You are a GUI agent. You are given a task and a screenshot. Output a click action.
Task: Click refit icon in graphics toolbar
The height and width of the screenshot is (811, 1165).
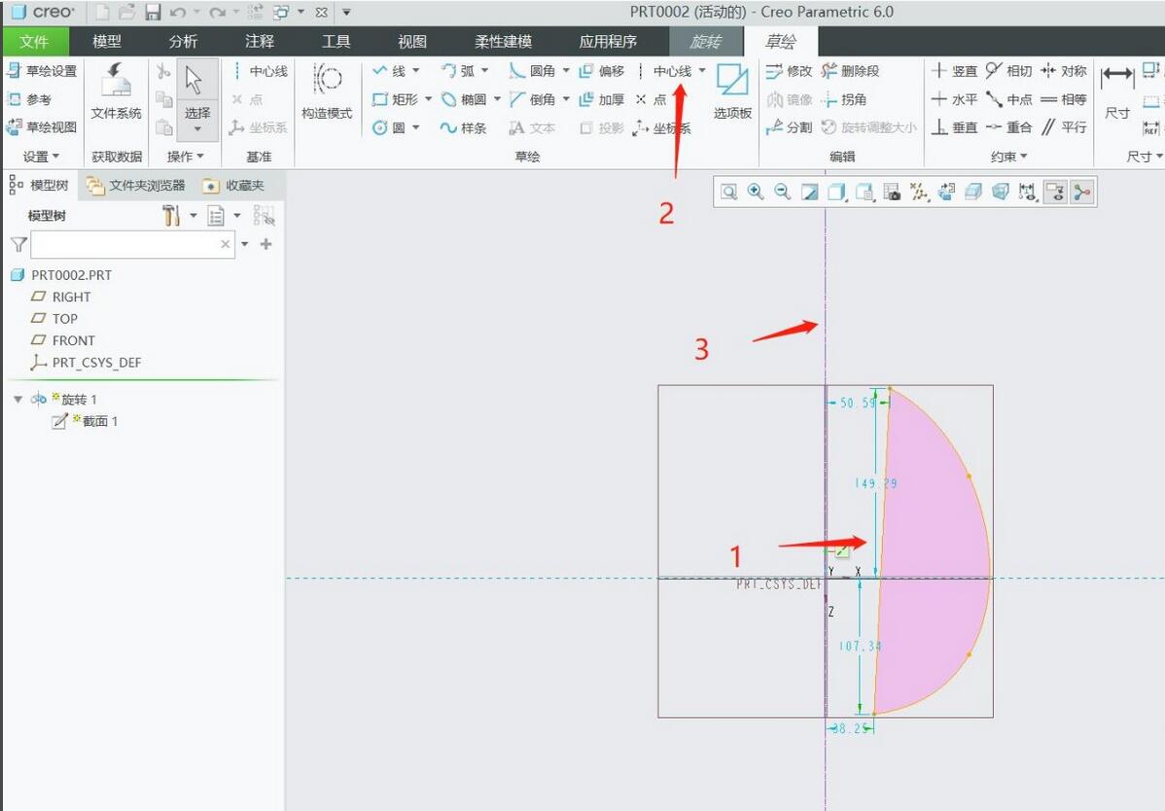(x=729, y=193)
